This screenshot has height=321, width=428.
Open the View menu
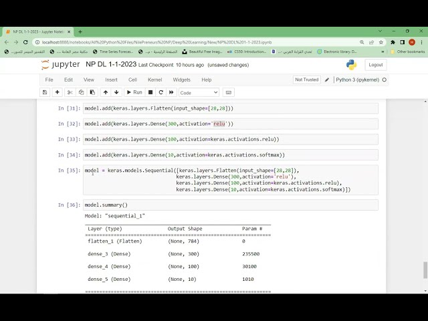coord(89,80)
